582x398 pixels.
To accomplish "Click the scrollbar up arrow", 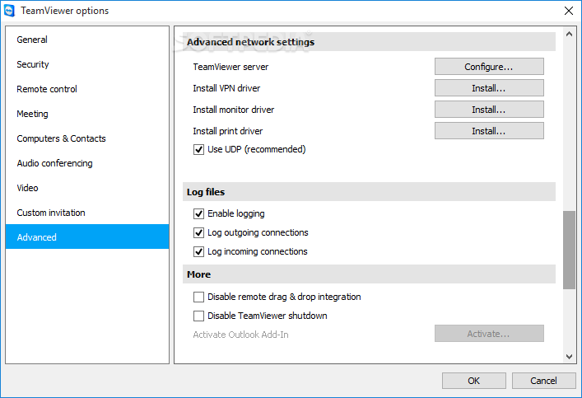I will (x=569, y=34).
